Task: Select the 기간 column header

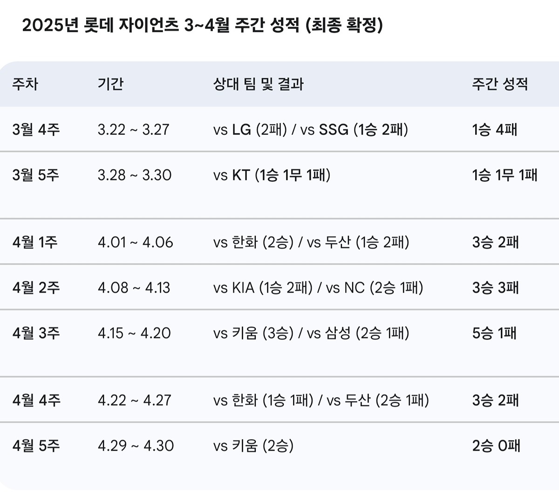Action: [110, 84]
